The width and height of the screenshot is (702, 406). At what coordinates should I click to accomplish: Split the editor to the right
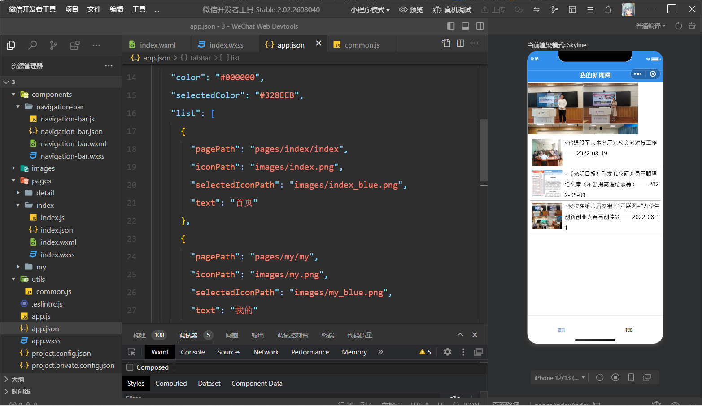460,43
